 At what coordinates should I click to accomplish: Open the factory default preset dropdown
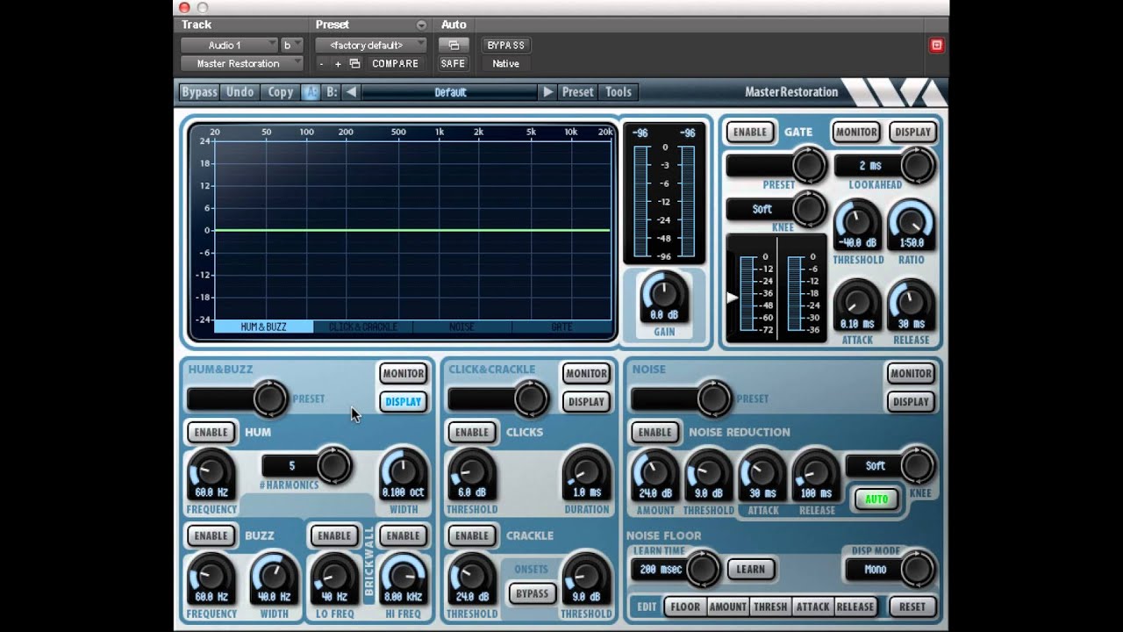[x=371, y=45]
